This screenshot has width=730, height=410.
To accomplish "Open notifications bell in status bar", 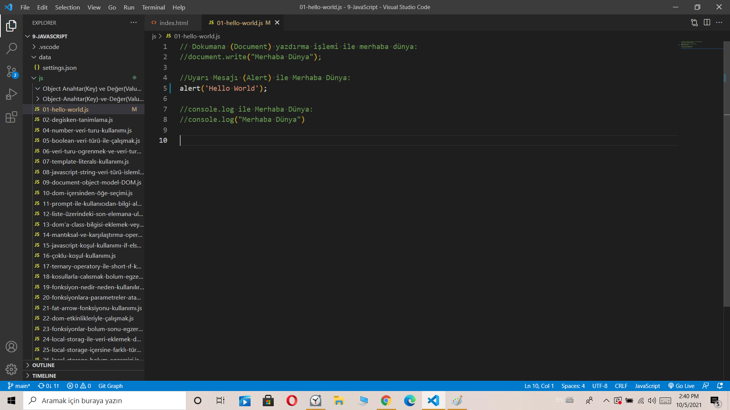I will pyautogui.click(x=720, y=386).
